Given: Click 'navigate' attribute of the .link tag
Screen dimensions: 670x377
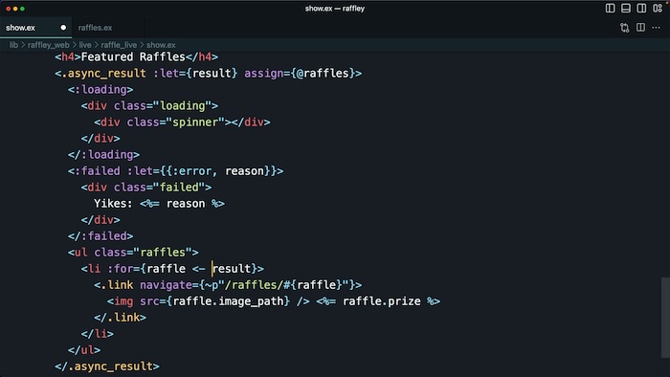Looking at the screenshot, I should (x=166, y=285).
